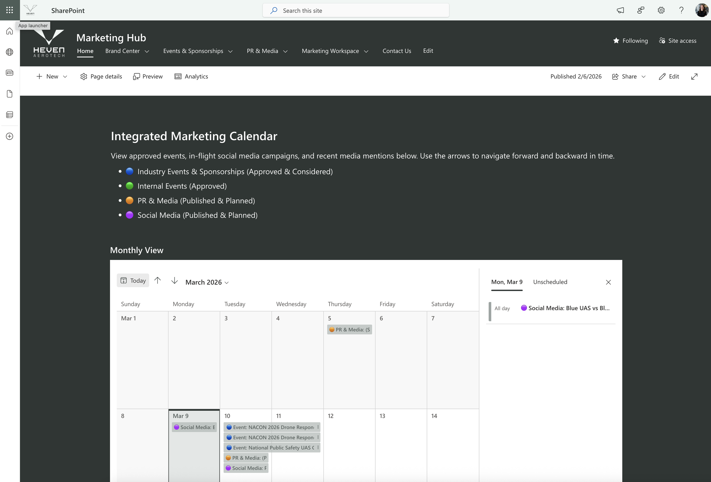Click the Help question mark icon
Image resolution: width=711 pixels, height=482 pixels.
pyautogui.click(x=681, y=10)
